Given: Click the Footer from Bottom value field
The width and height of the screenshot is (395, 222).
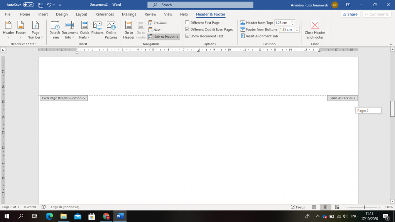Looking at the screenshot, I should point(287,29).
